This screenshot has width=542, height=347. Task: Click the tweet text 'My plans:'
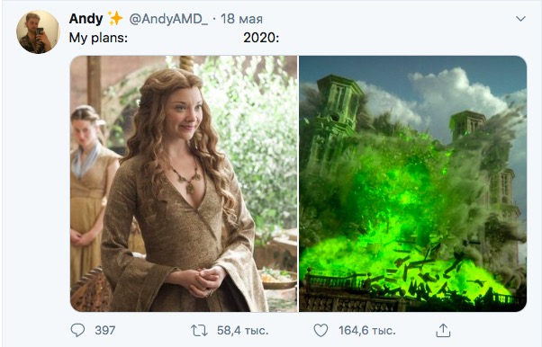pos(98,38)
